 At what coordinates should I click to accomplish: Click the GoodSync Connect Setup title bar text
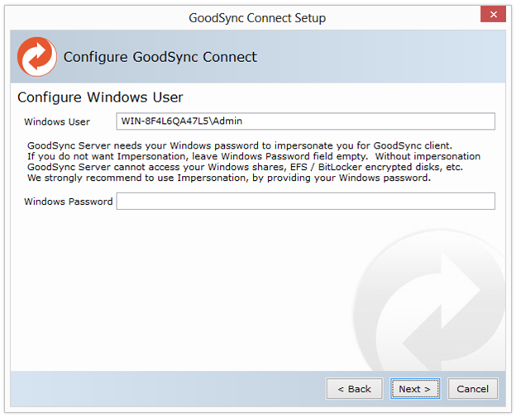click(257, 17)
